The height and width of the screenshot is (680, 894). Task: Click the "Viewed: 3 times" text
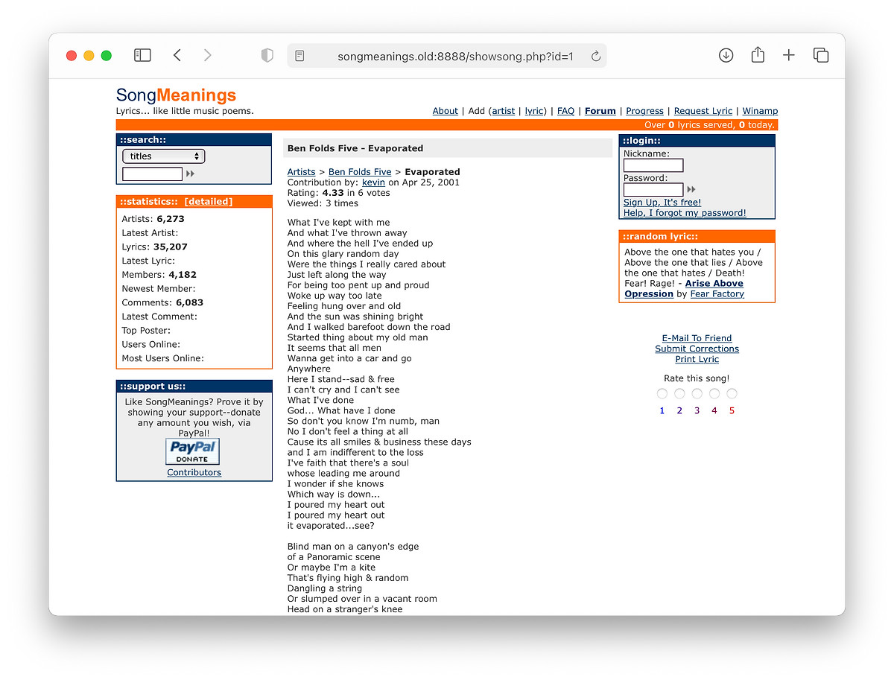(x=323, y=203)
